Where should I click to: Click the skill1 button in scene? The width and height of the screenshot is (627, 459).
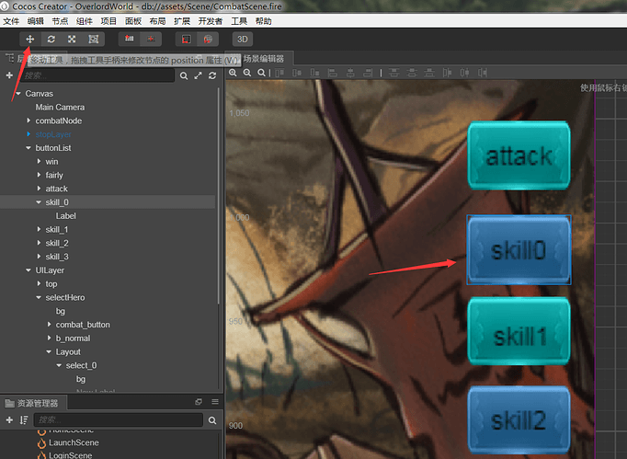tap(519, 332)
